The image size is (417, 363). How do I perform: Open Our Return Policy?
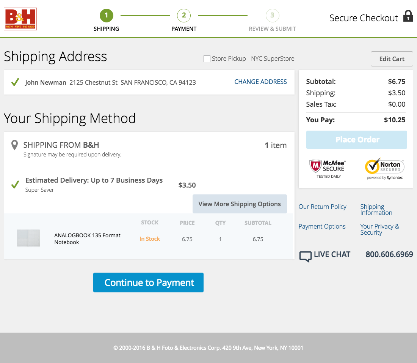pyautogui.click(x=322, y=207)
